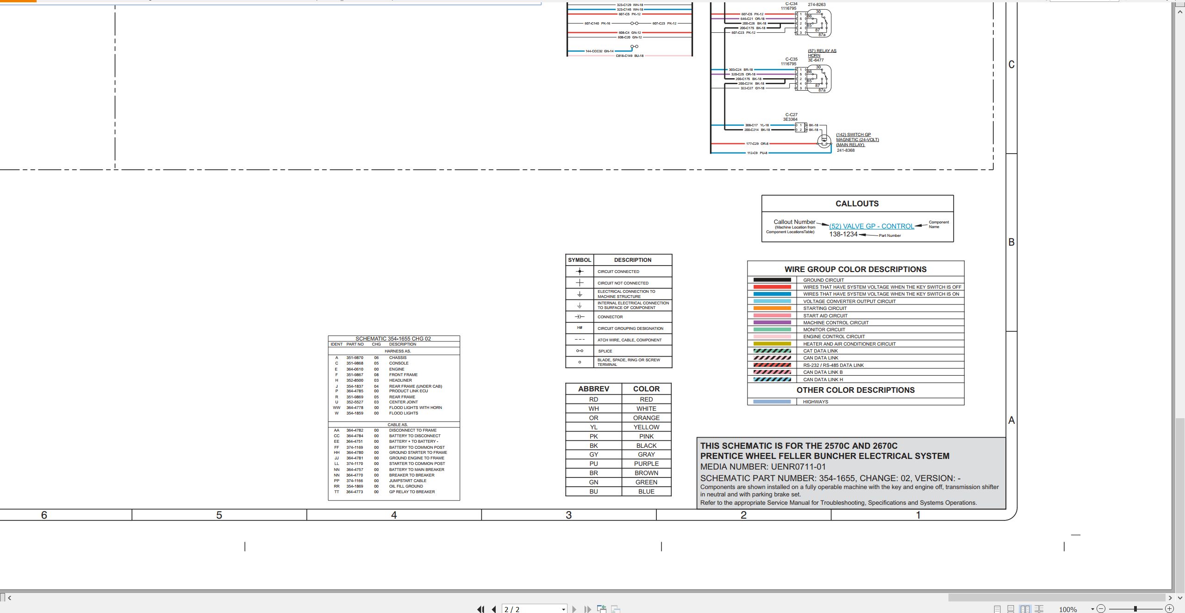This screenshot has height=613, width=1185.
Task: Click the MONITOR CIRCUIT legend text
Action: pos(824,330)
